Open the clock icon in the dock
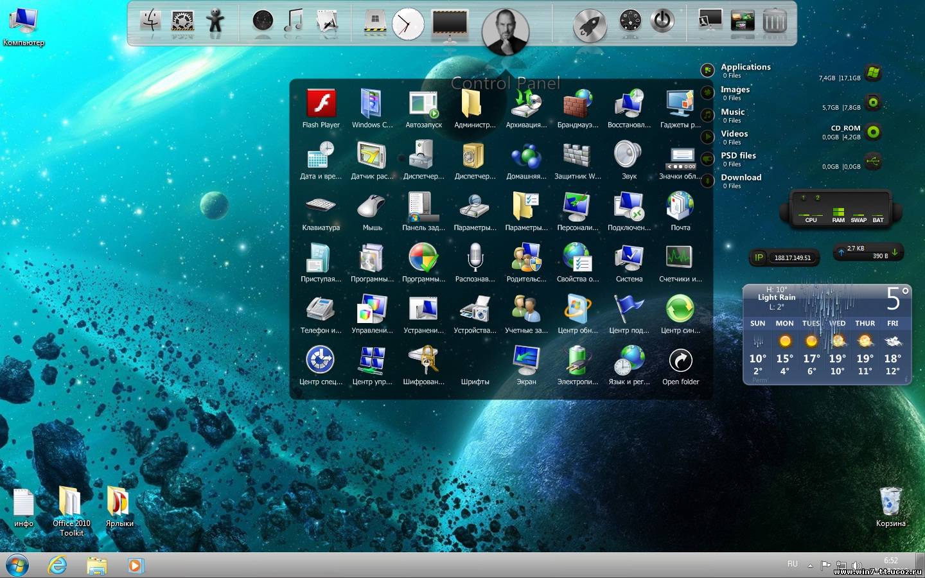Viewport: 925px width, 578px height. pos(408,24)
